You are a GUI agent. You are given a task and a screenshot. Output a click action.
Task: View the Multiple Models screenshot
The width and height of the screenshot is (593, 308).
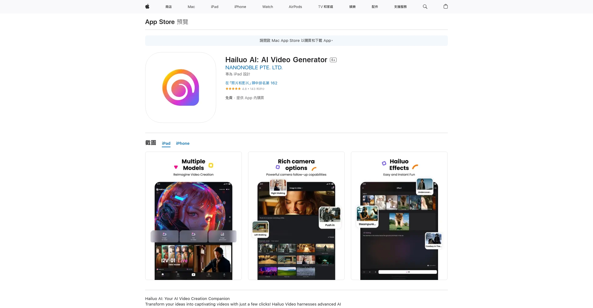point(193,216)
